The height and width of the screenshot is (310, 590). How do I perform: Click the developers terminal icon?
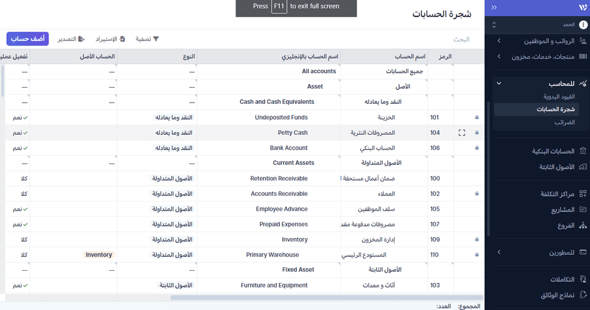point(583,252)
